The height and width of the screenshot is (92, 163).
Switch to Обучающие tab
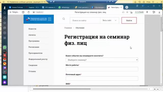tap(98, 7)
